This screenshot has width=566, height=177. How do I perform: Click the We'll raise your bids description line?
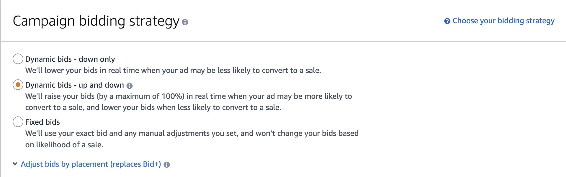pos(189,96)
